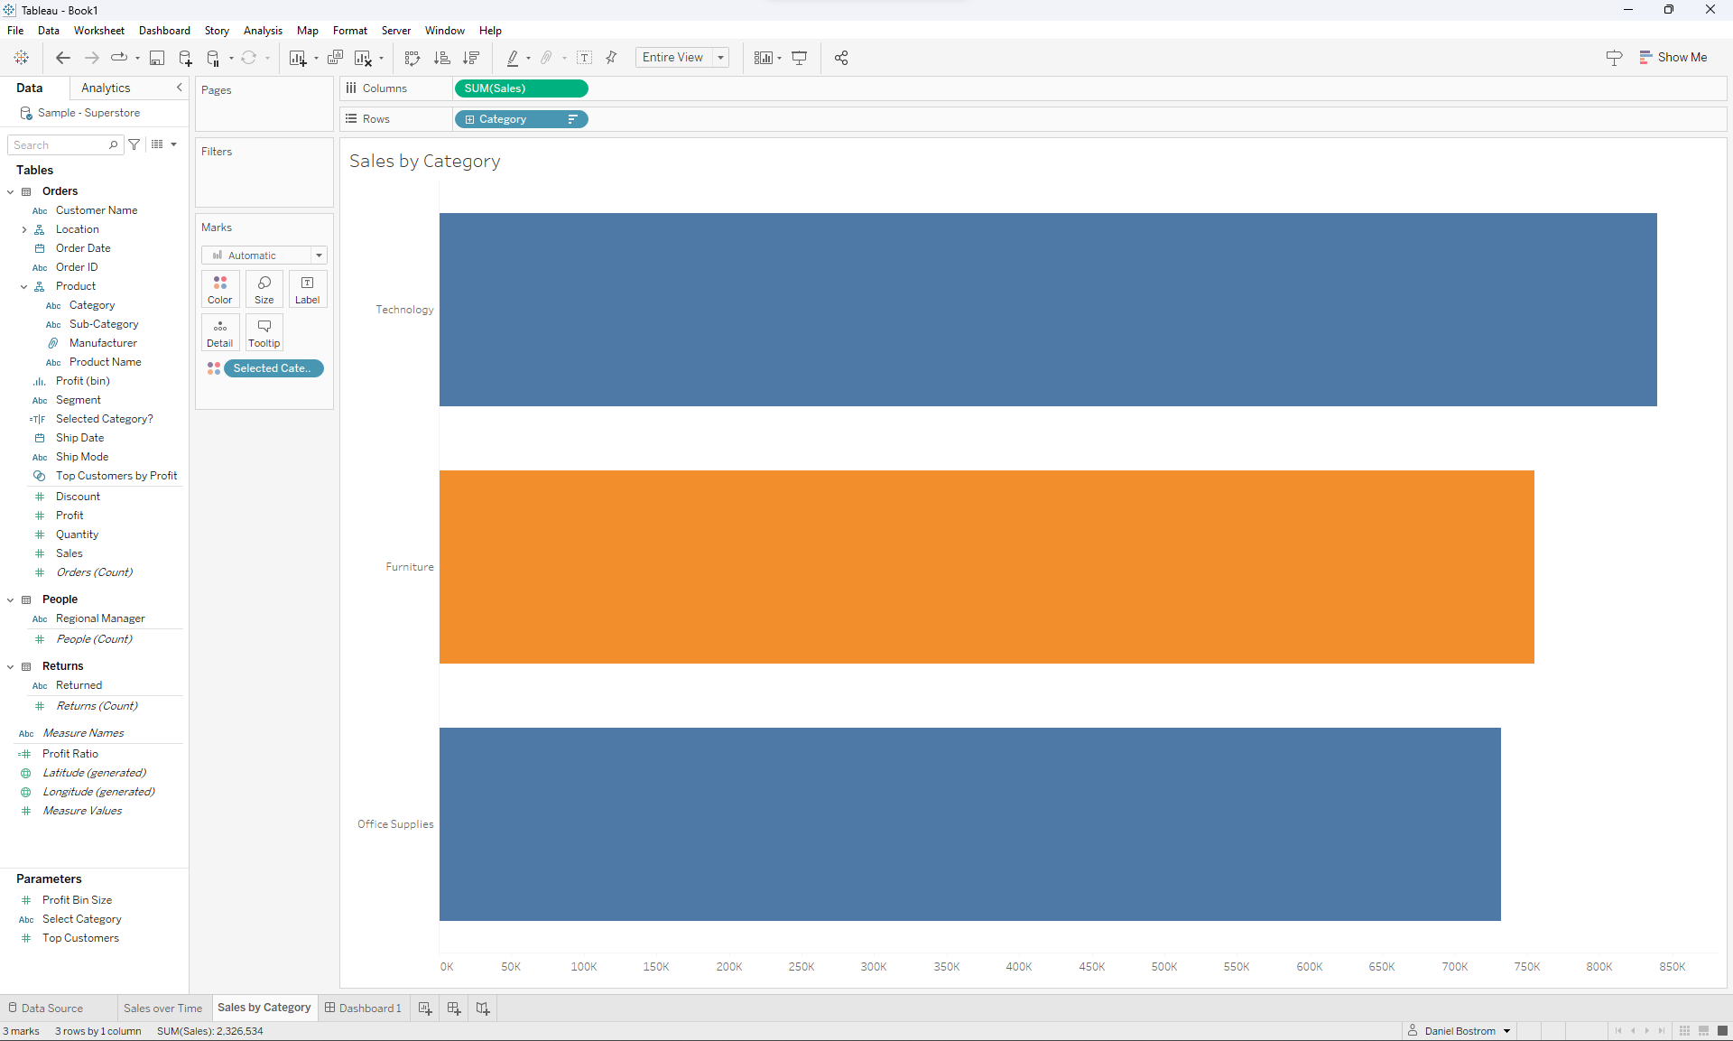Click the Duplicate worksheet icon
This screenshot has width=1733, height=1041.
click(x=335, y=58)
